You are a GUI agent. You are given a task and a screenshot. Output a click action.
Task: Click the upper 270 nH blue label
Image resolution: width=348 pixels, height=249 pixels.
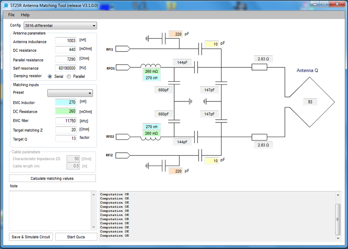point(152,78)
